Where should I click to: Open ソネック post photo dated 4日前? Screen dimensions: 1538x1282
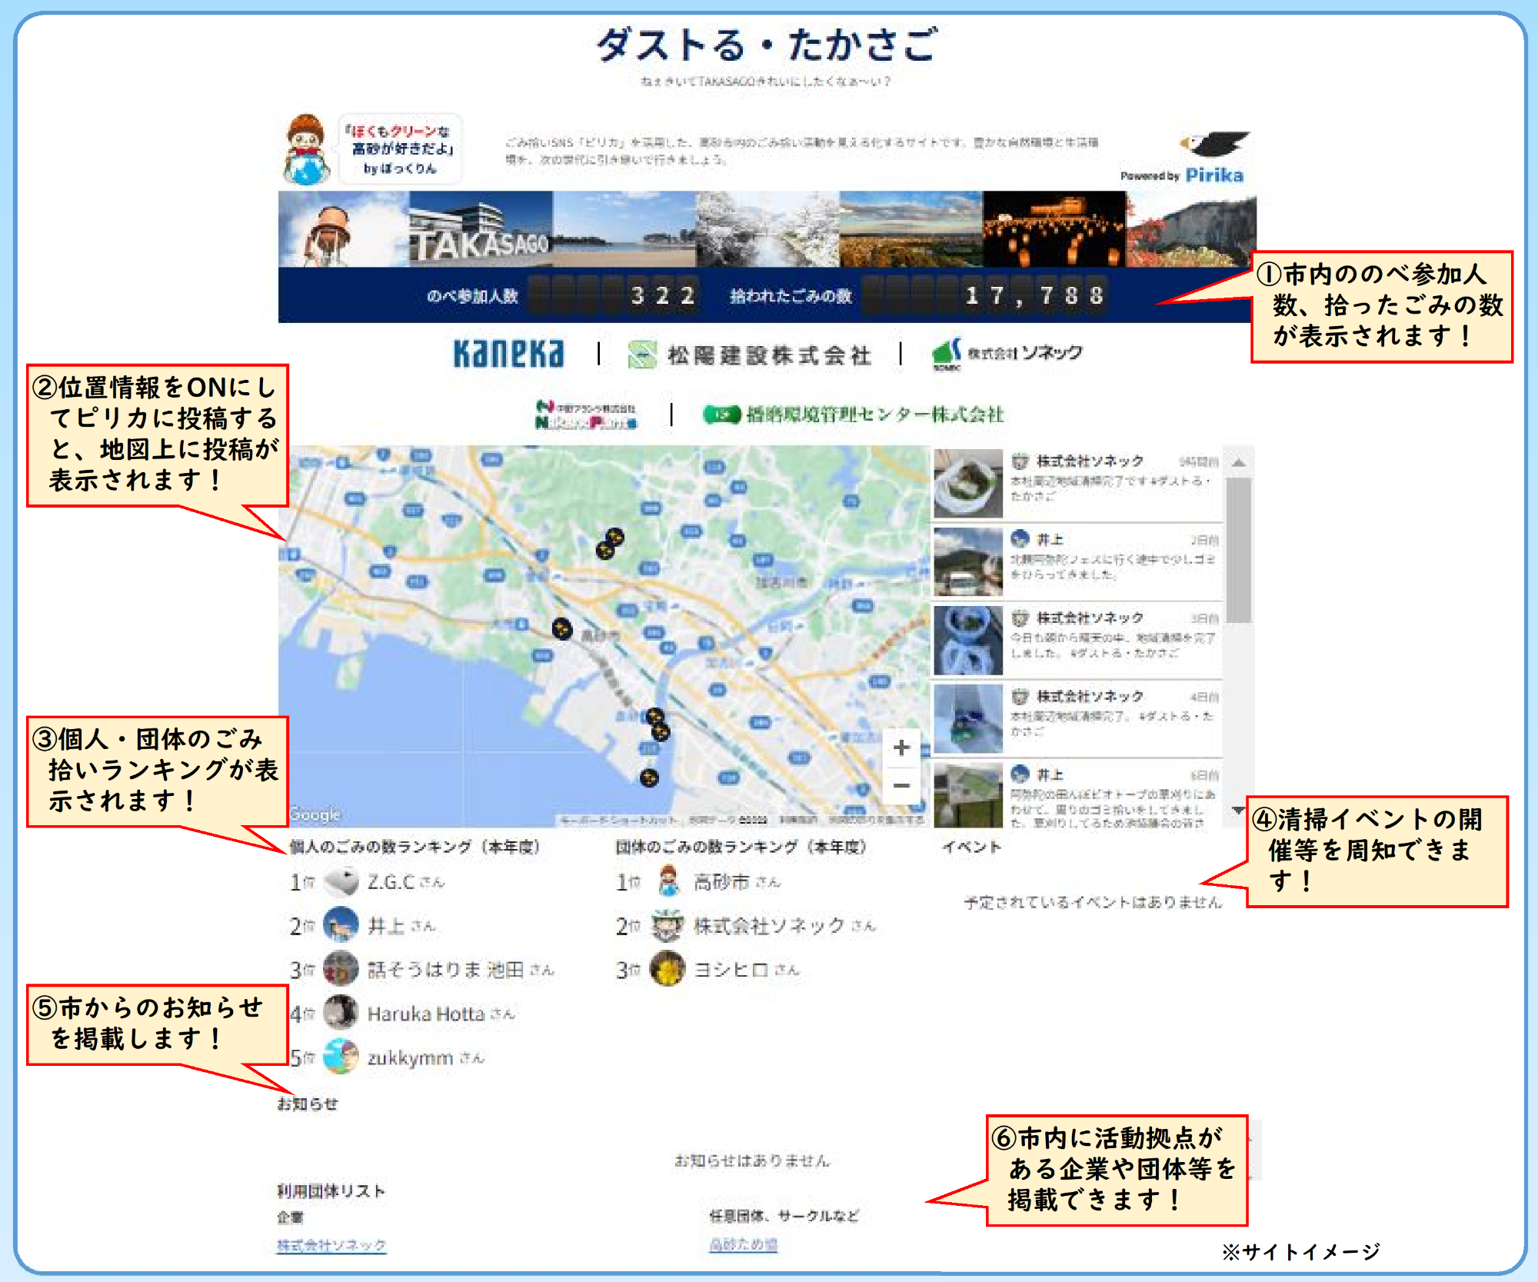(968, 719)
